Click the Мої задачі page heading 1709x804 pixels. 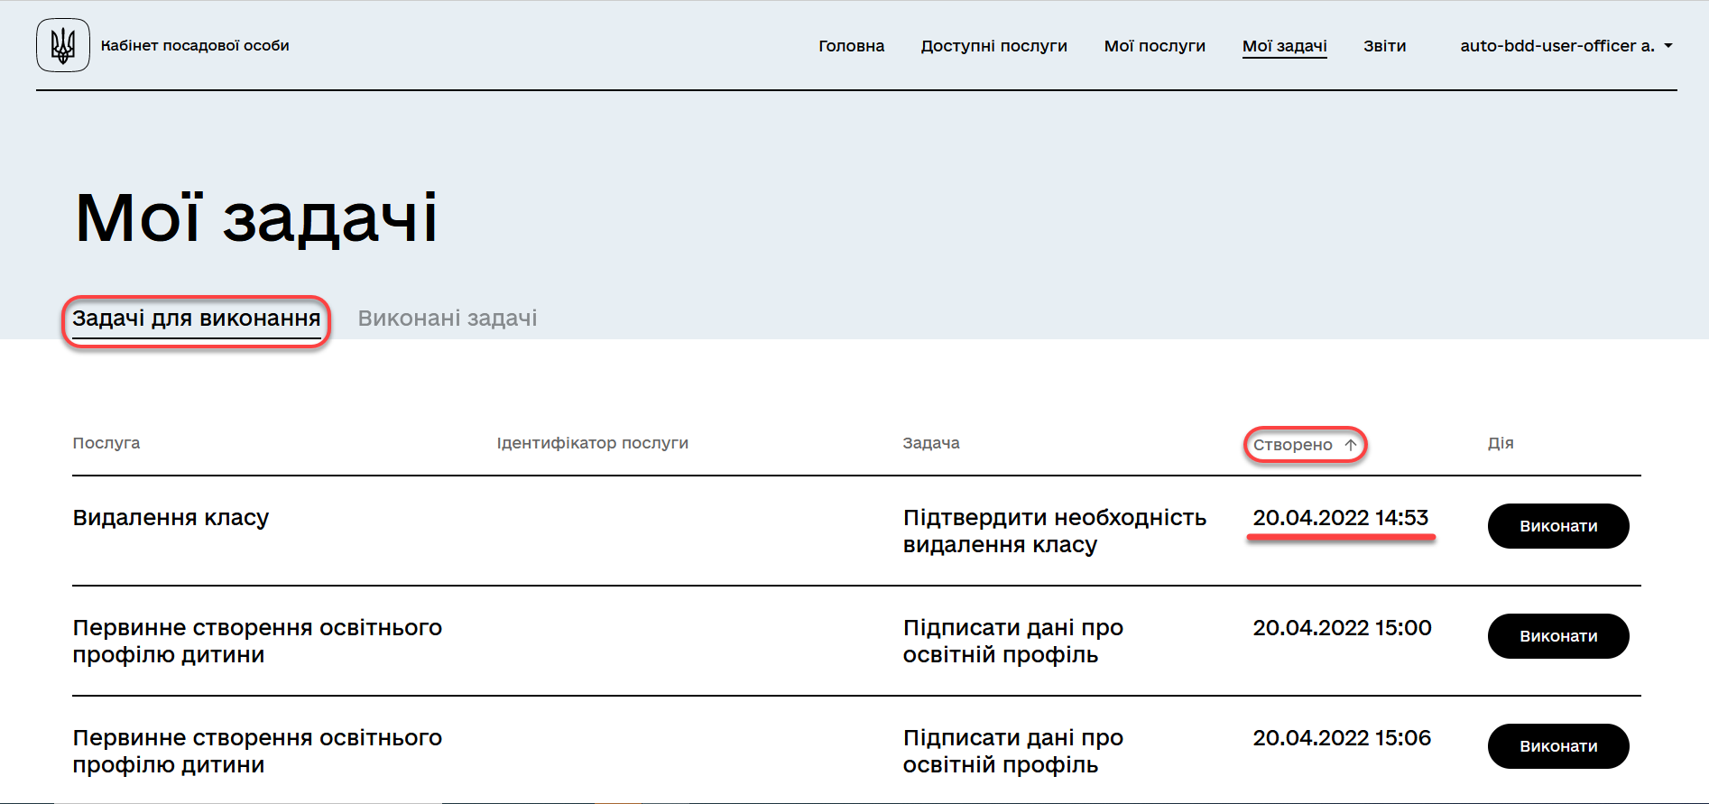pyautogui.click(x=256, y=217)
